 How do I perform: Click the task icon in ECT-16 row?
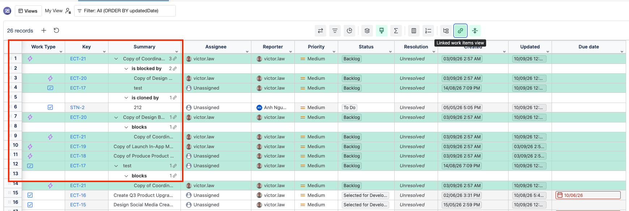(x=30, y=195)
